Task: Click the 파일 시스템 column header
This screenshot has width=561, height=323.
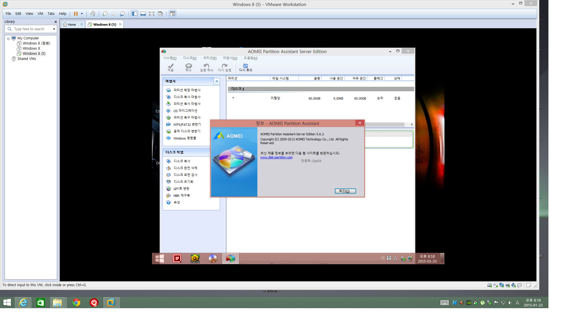Action: (x=284, y=78)
